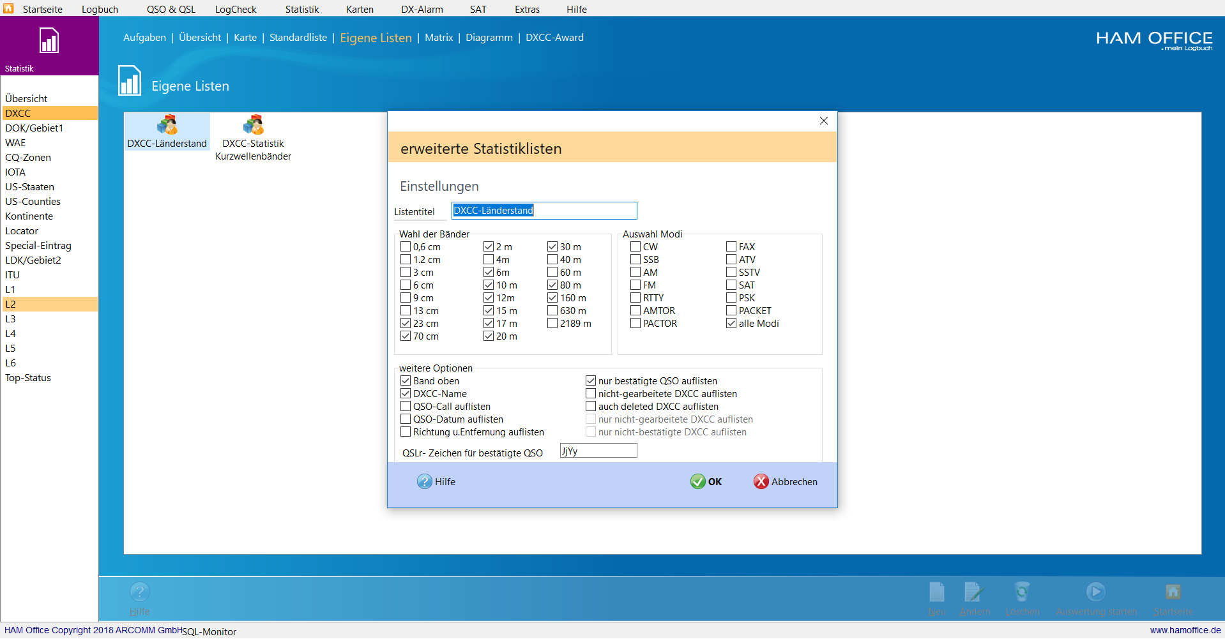Image resolution: width=1225 pixels, height=639 pixels.
Task: Click the Auswertung starten play icon
Action: 1096,592
